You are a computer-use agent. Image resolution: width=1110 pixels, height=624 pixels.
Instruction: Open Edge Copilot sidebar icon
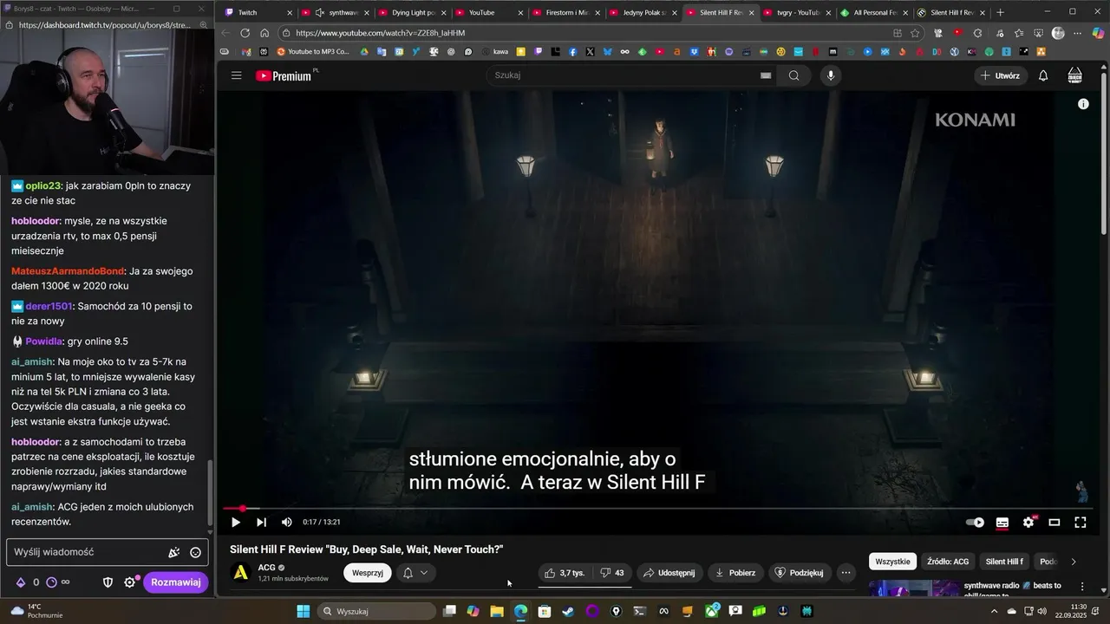(x=1098, y=33)
